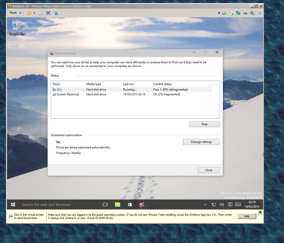Viewport: 284px width, 243px height.
Task: Click the CD/DVD drive device icon
Action: tap(231, 13)
